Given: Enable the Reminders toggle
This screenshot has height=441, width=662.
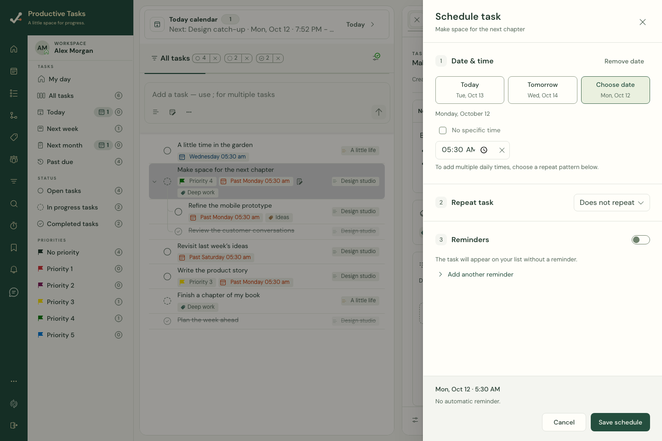Looking at the screenshot, I should (640, 240).
